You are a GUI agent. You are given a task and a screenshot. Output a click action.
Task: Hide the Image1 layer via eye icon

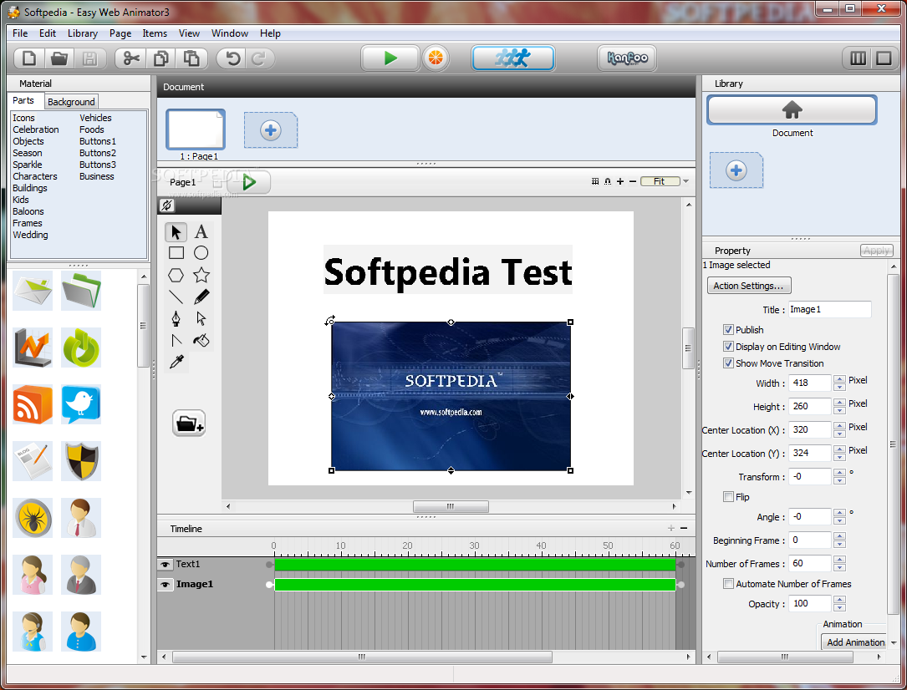(x=166, y=584)
